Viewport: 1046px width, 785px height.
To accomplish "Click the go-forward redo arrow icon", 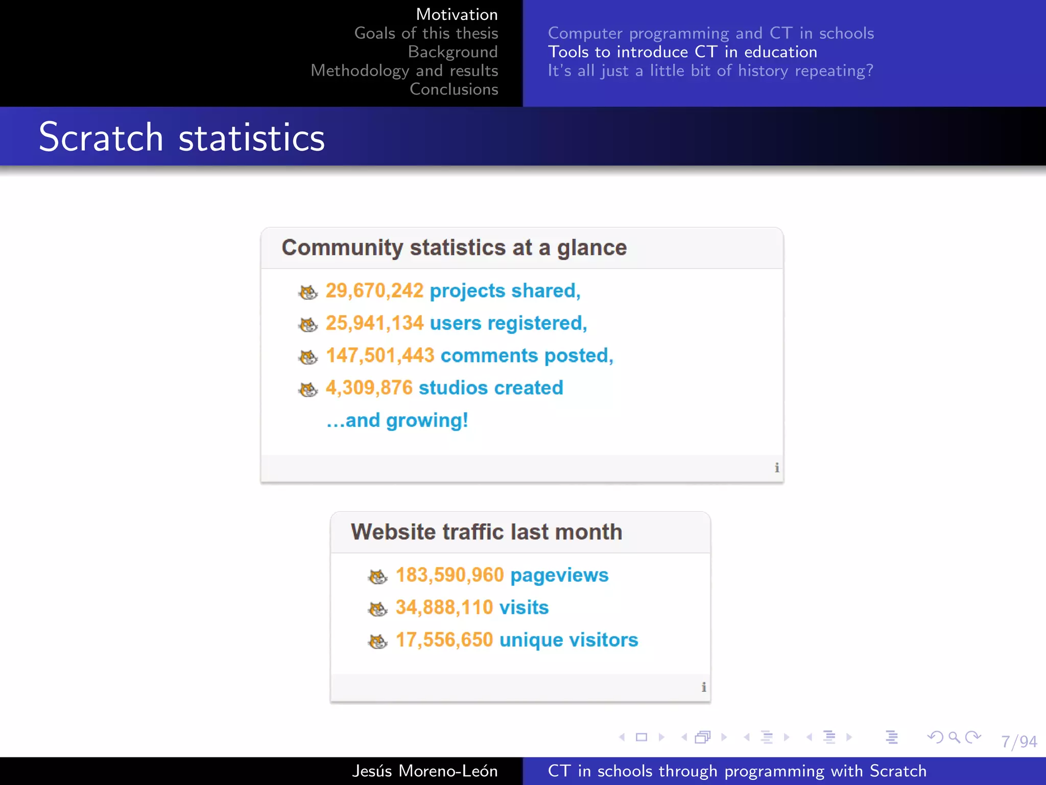I will click(x=973, y=737).
